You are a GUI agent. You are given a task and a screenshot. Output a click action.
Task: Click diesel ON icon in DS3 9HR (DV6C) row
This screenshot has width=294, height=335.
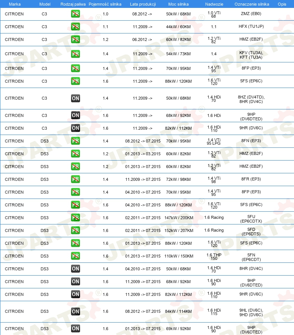coord(76,294)
